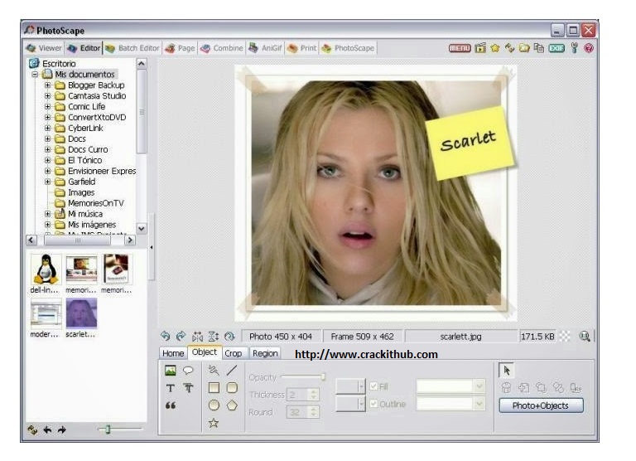Click the redo arrow below the photo
This screenshot has width=636, height=461.
tap(181, 336)
